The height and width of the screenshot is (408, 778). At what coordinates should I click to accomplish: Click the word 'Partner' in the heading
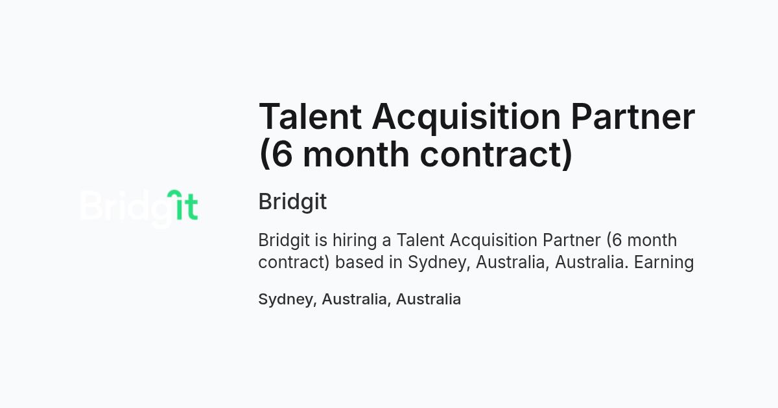click(x=633, y=117)
